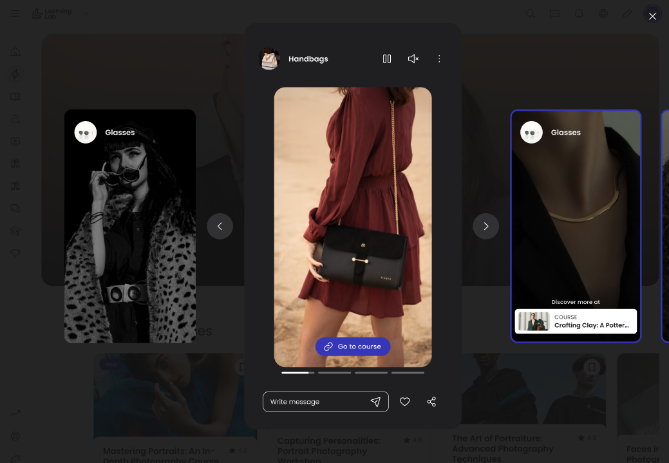
Task: Open Home in the sidebar
Action: tap(15, 52)
